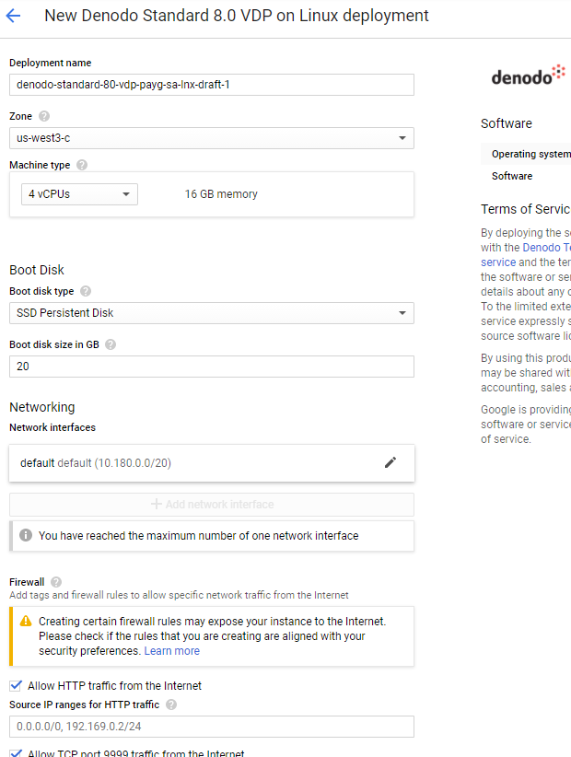The height and width of the screenshot is (757, 571).
Task: Click the Add network interface button
Action: click(212, 505)
